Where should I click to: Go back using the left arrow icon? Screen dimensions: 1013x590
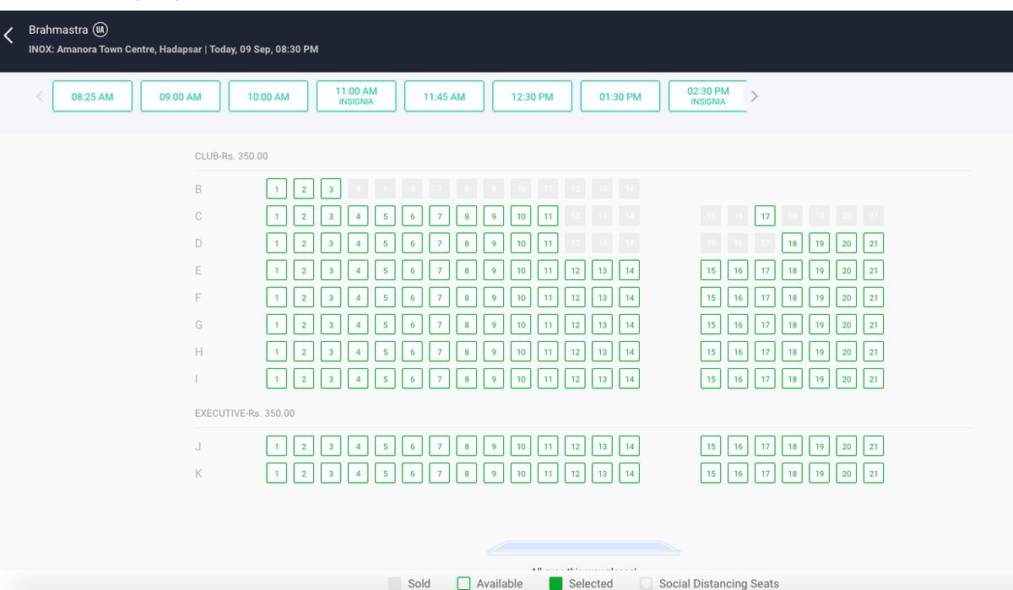(8, 35)
